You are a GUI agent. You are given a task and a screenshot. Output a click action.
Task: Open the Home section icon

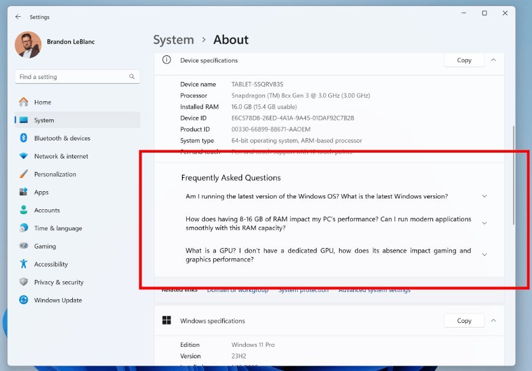click(x=23, y=102)
